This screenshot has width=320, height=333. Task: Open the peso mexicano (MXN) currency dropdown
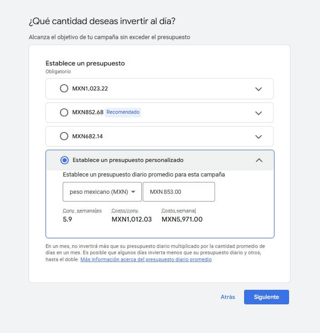point(102,192)
